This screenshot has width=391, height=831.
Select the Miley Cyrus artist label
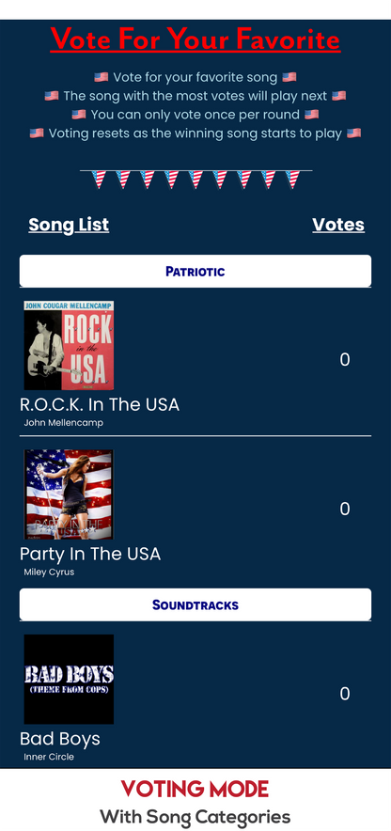pos(49,572)
